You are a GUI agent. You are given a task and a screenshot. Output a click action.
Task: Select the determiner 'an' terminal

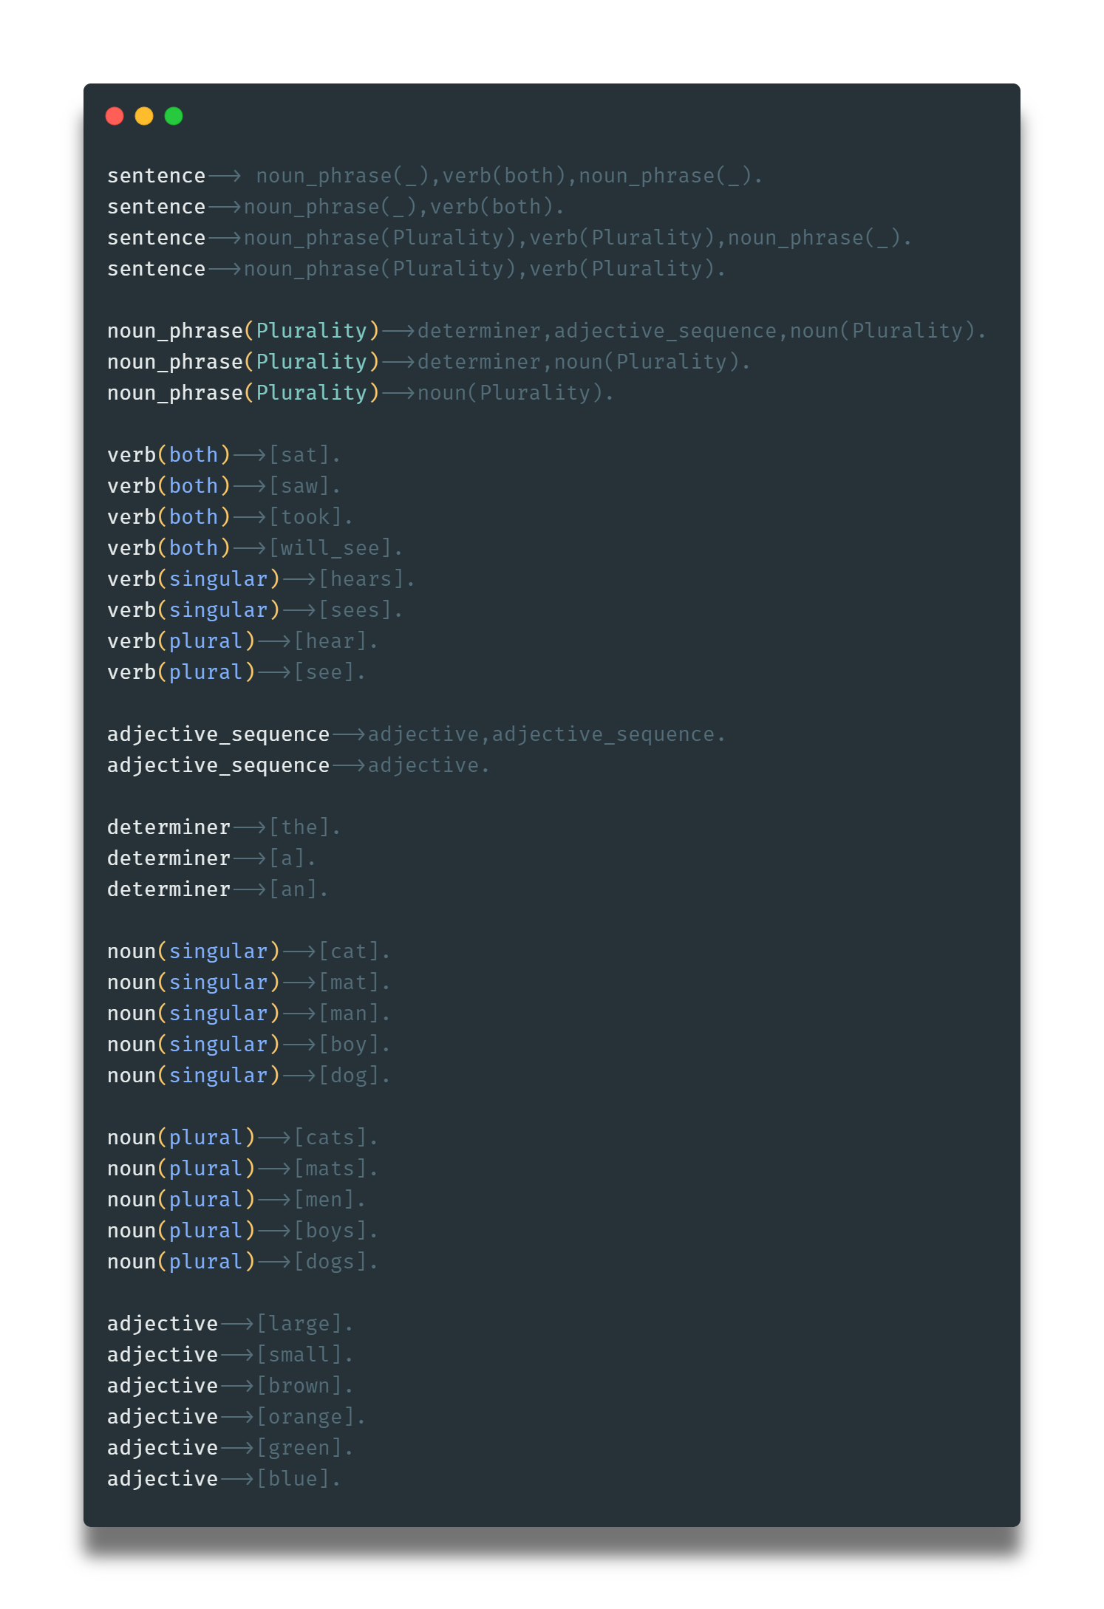(293, 889)
